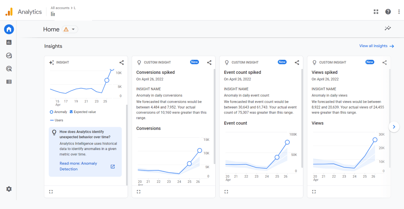The width and height of the screenshot is (404, 209).
Task: Open the three-dot more options menu
Action: click(399, 12)
